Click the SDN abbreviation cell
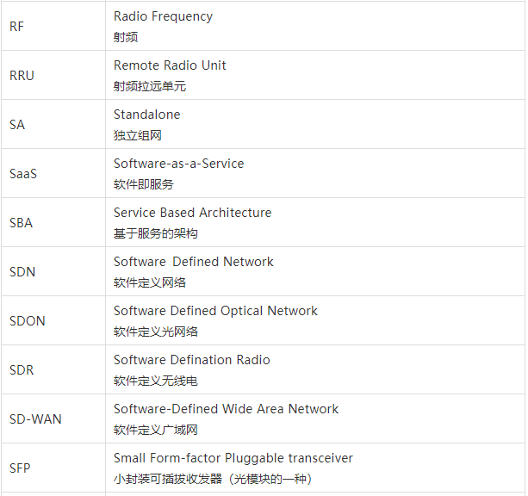The width and height of the screenshot is (528, 496). [22, 272]
